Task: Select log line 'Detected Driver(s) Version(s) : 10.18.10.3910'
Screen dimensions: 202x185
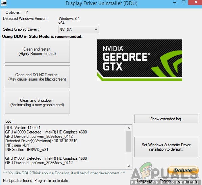Action: [41, 141]
